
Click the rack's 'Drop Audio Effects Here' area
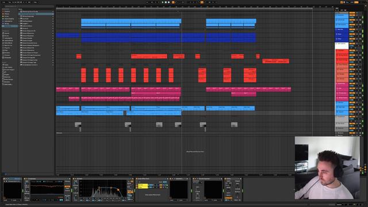(x=153, y=195)
